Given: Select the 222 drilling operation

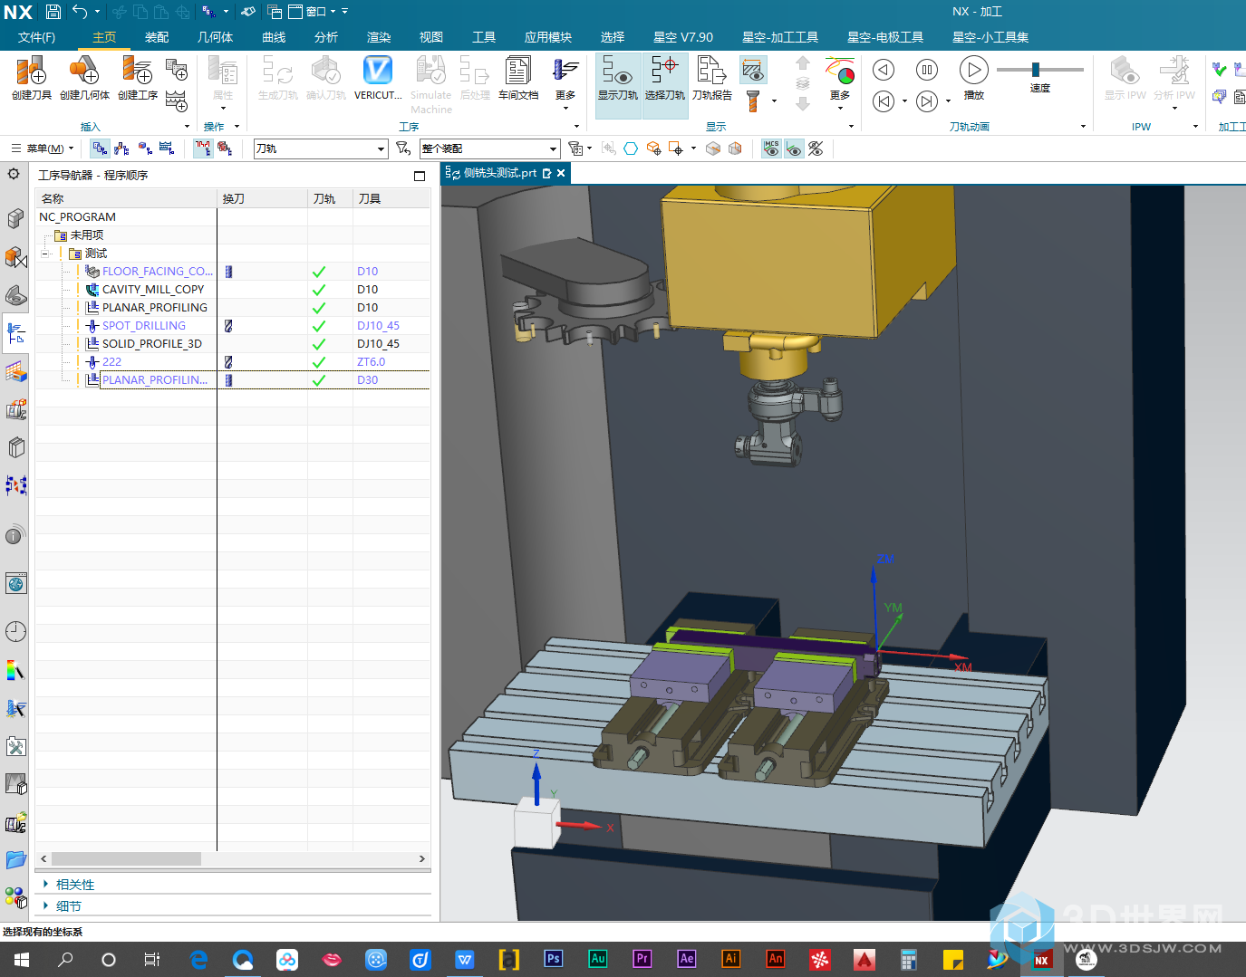Looking at the screenshot, I should coord(111,362).
